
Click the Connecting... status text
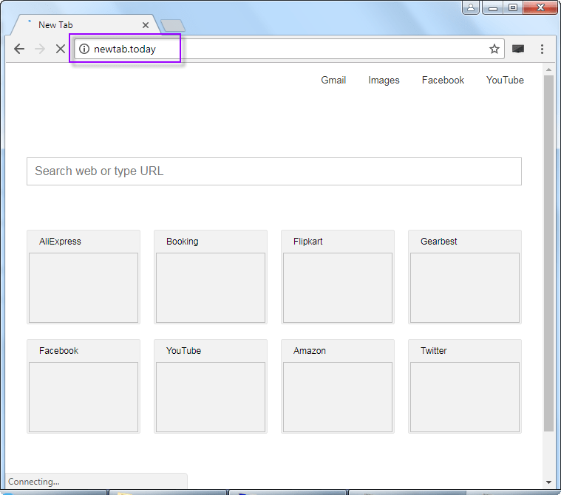[34, 482]
